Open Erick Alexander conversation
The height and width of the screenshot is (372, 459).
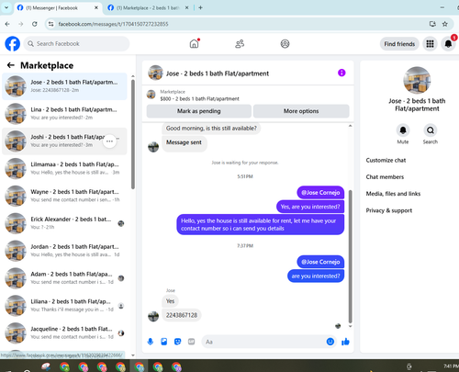[64, 223]
